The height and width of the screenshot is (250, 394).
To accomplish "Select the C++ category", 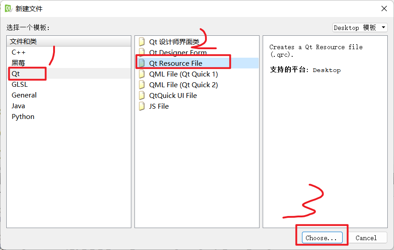I will [x=69, y=52].
